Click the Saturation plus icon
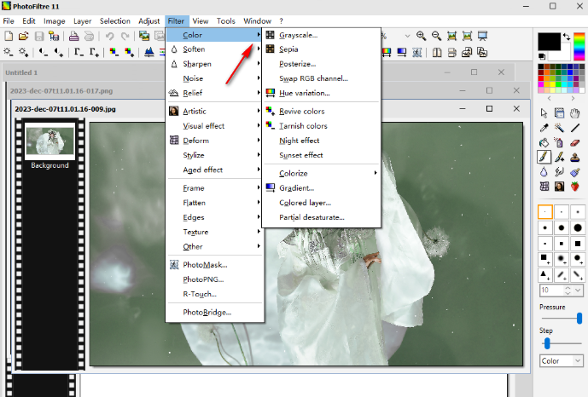 pos(129,52)
